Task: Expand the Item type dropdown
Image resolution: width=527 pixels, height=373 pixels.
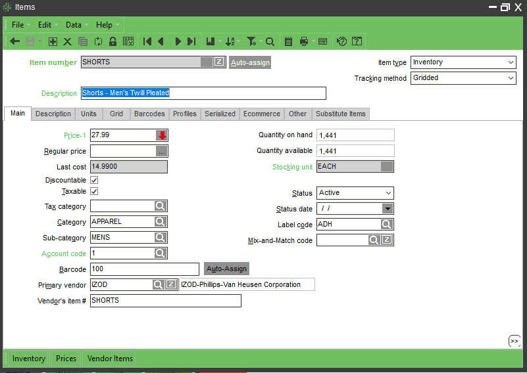Action: pos(511,62)
